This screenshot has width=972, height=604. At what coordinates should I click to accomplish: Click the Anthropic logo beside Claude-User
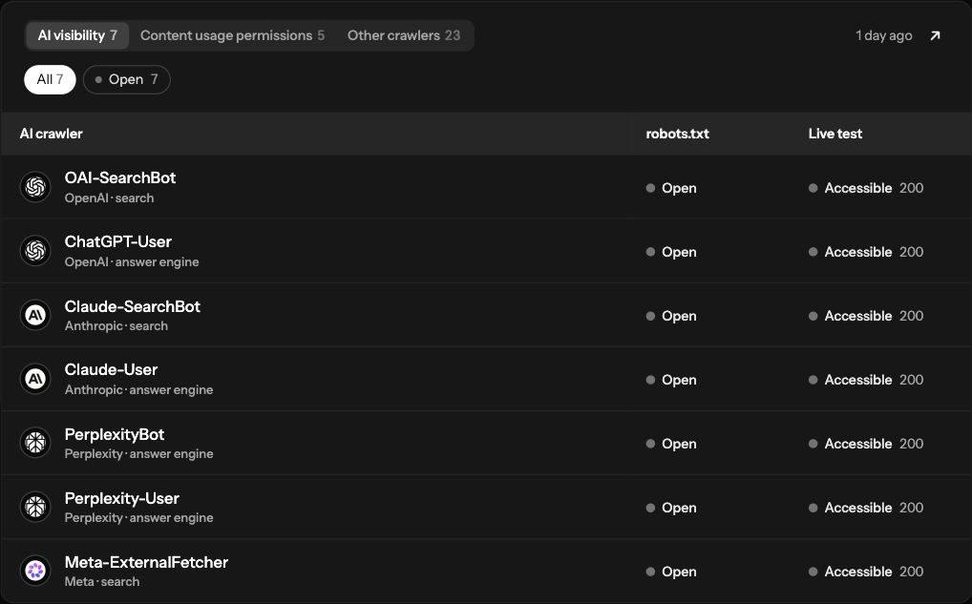[35, 379]
